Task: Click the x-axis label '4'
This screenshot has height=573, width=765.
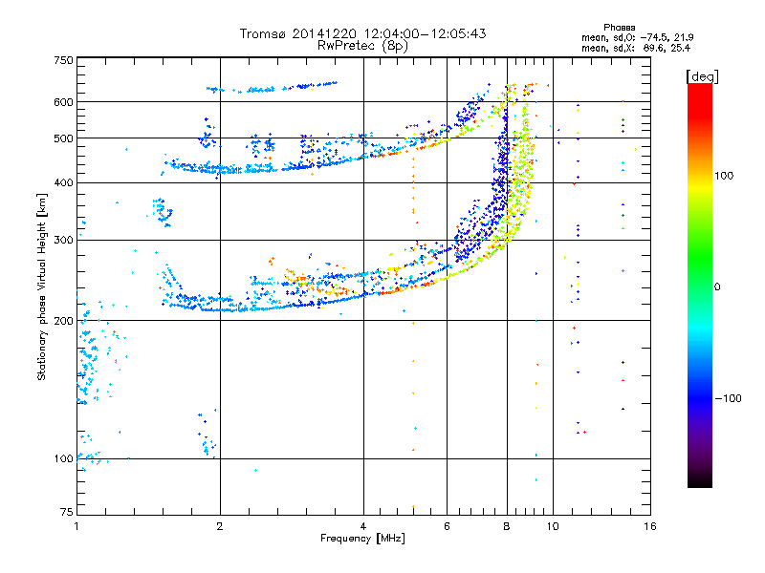Action: 363,526
